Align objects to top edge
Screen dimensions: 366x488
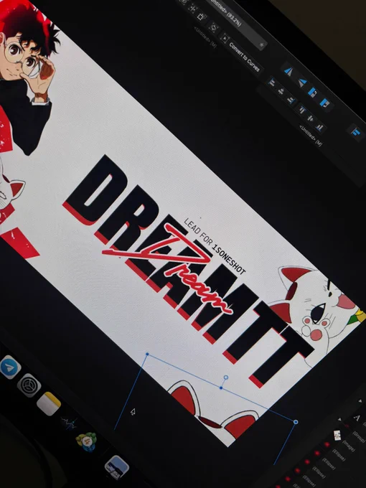301,110
